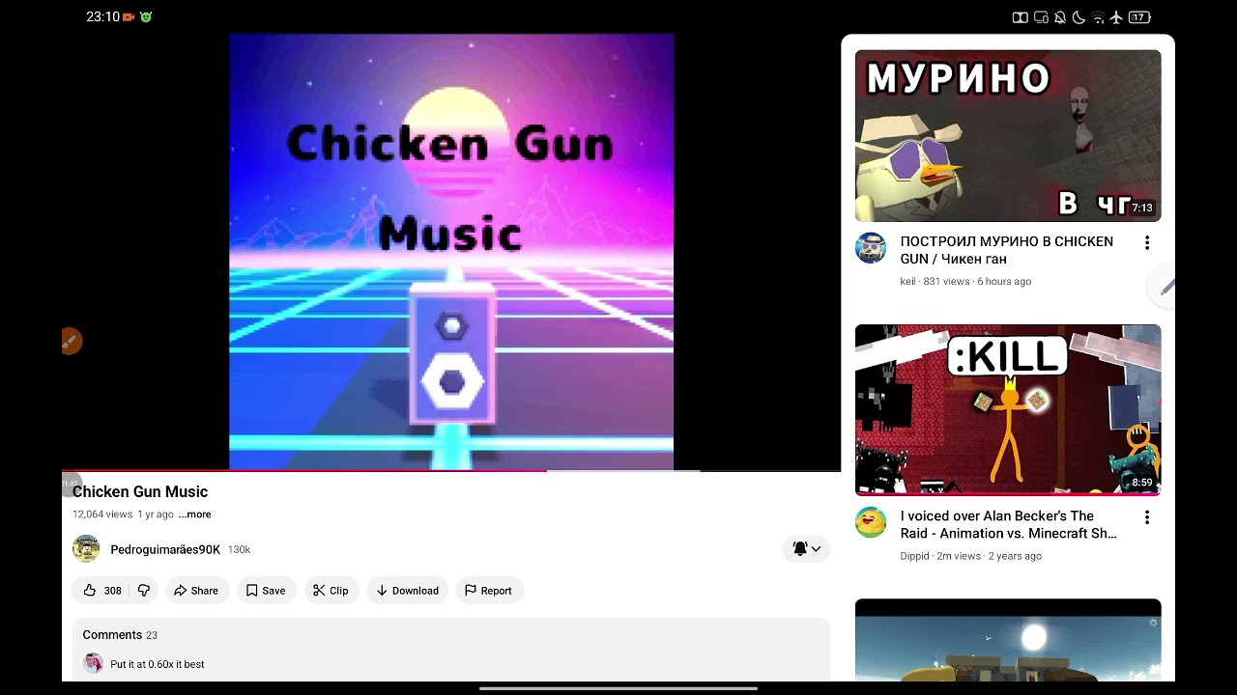The height and width of the screenshot is (695, 1237).
Task: Open the Comments section
Action: [451, 649]
